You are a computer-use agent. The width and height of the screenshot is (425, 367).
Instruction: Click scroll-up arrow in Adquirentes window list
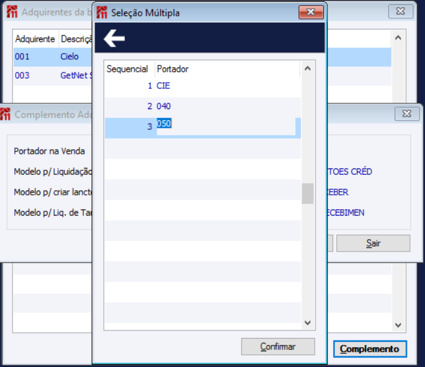click(398, 38)
